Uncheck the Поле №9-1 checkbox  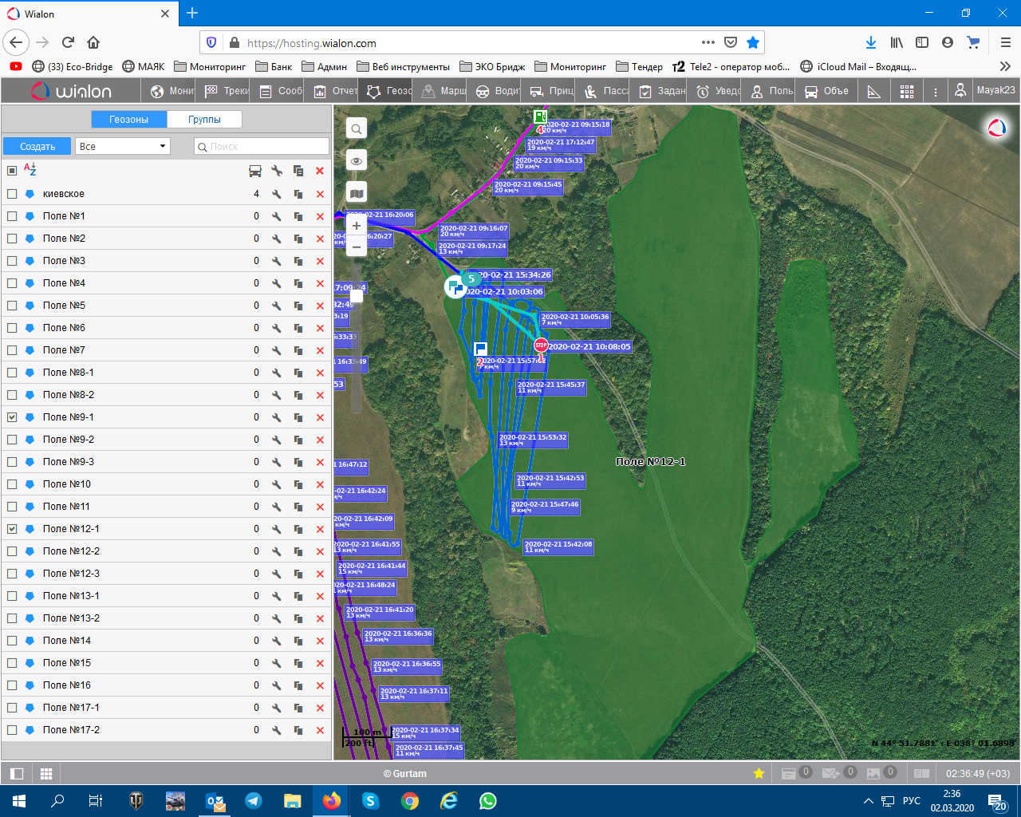12,417
